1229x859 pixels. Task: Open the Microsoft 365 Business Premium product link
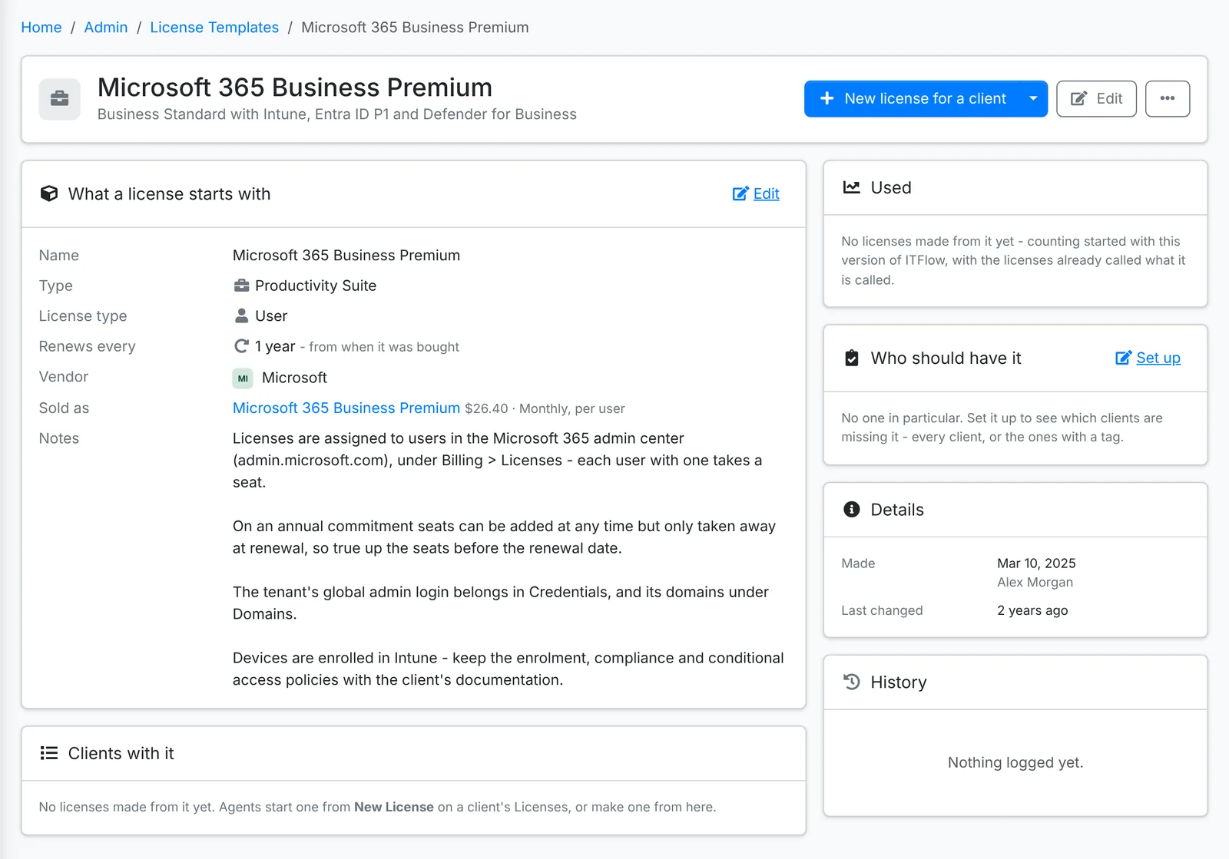pos(346,408)
